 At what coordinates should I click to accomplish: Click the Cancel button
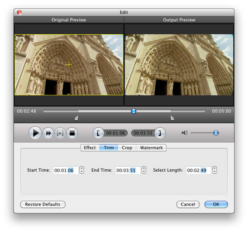[188, 204]
